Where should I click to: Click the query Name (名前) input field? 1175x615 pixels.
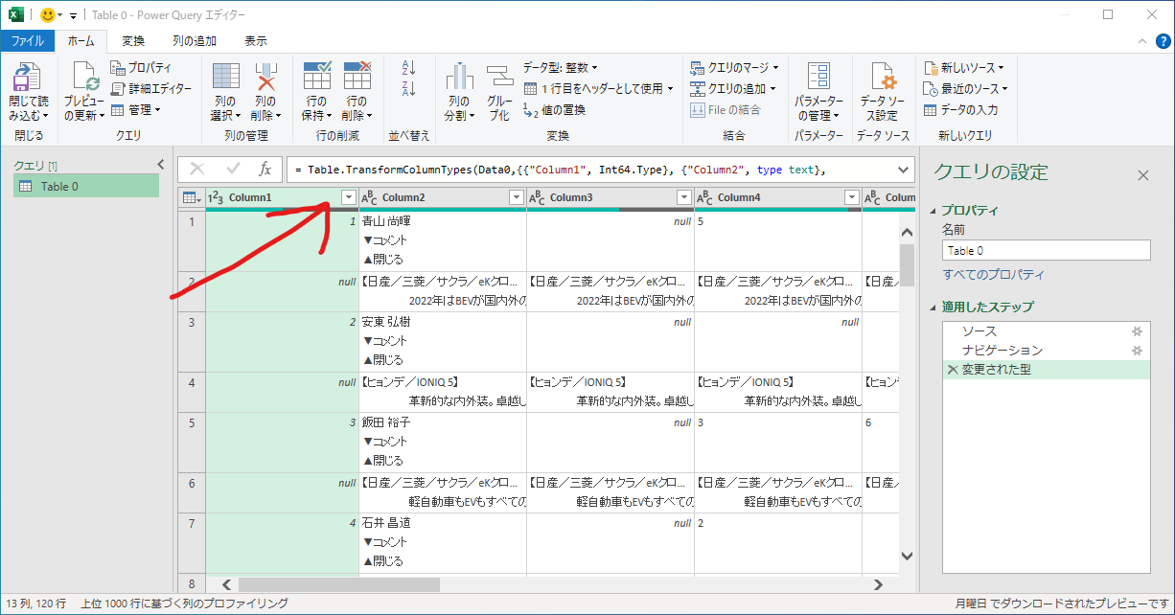pos(1046,251)
